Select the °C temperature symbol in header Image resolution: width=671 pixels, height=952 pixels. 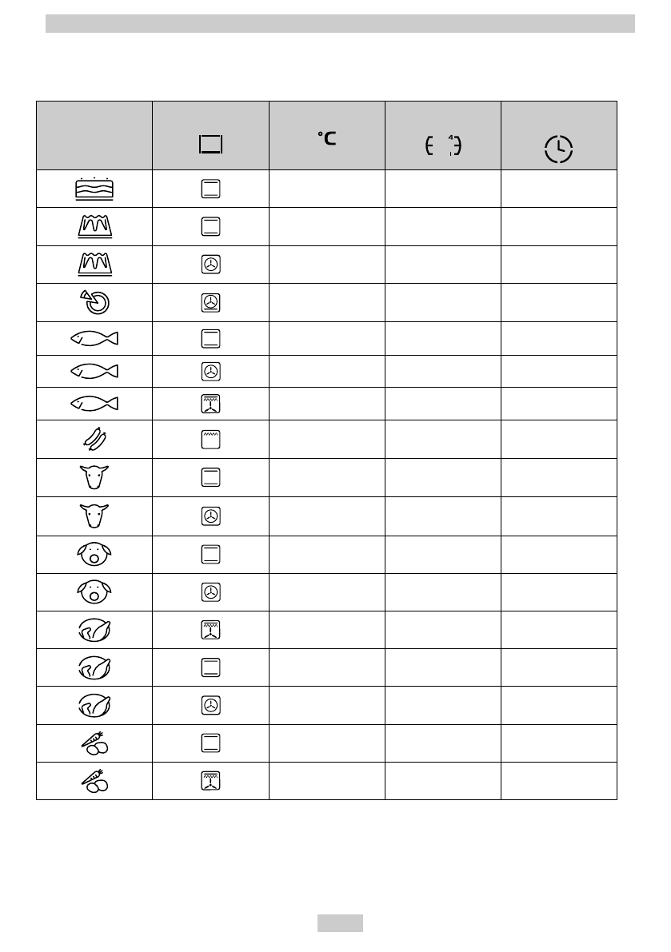pyautogui.click(x=326, y=138)
